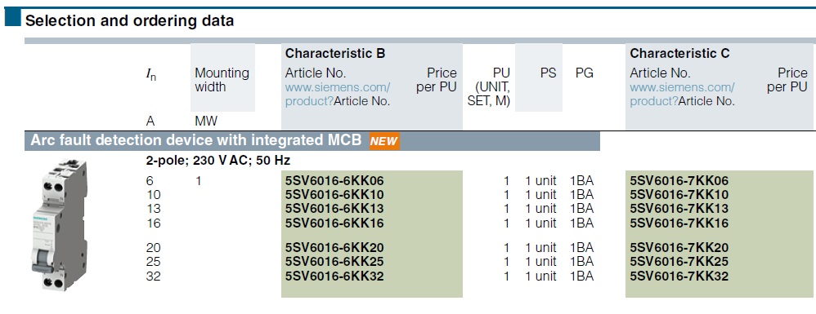
Task: Select article number 5SV6016-7KK06
Action: pos(679,181)
